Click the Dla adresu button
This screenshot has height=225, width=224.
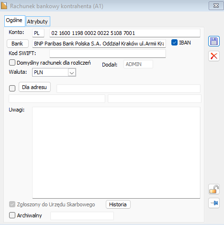tap(34, 87)
